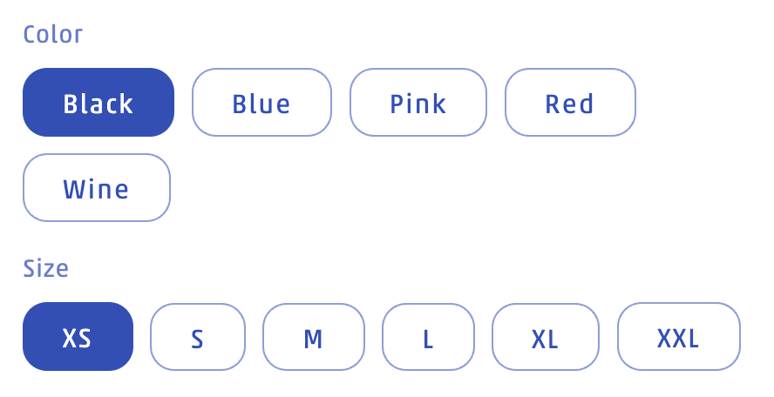
Task: Select the Black color option
Action: pos(98,103)
